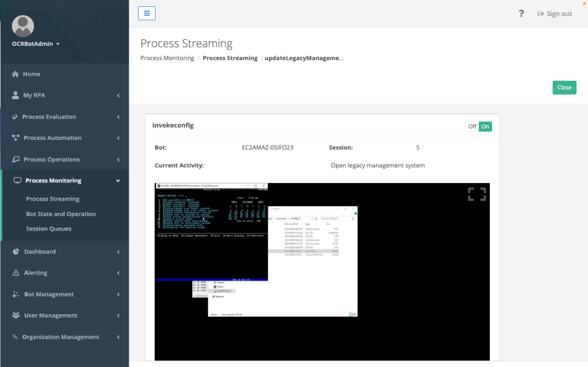Click the Sign out link

[555, 14]
